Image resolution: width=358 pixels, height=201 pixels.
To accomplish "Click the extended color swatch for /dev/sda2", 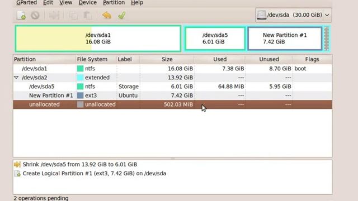I will pyautogui.click(x=80, y=78).
